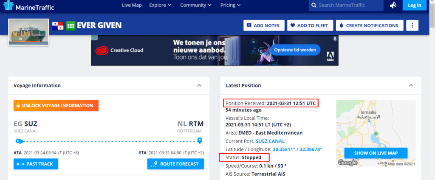Click the ad choices icon on banner
This screenshot has width=435, height=180.
(95, 37)
